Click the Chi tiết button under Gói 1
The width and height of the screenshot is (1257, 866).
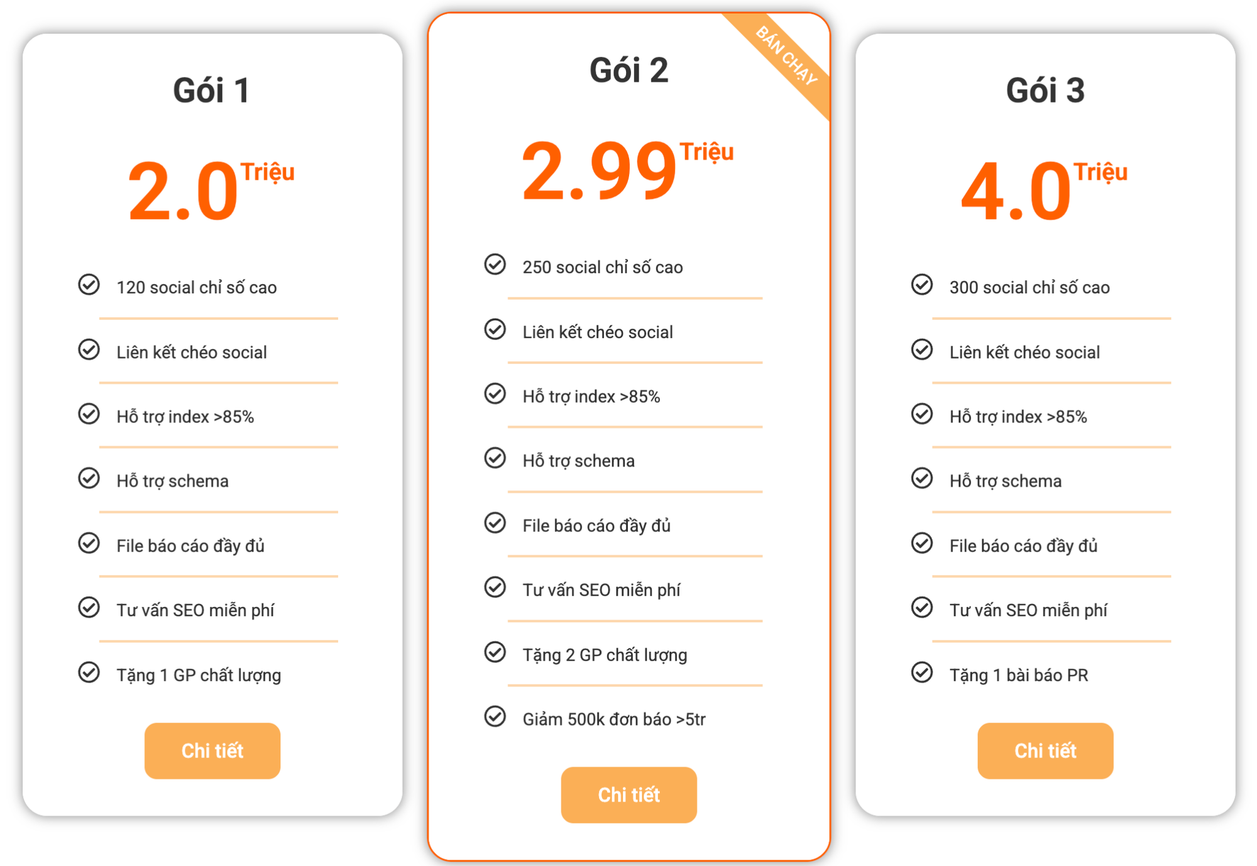click(212, 750)
